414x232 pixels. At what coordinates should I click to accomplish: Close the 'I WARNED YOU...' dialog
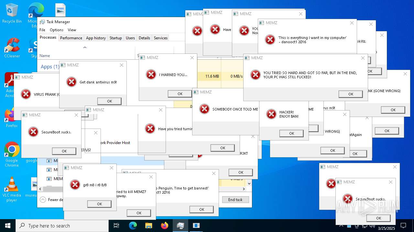[192, 58]
